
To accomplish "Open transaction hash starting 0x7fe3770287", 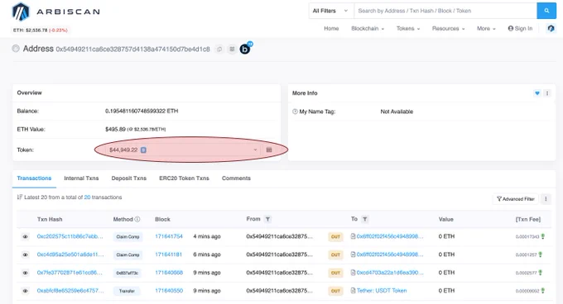I will [x=70, y=273].
